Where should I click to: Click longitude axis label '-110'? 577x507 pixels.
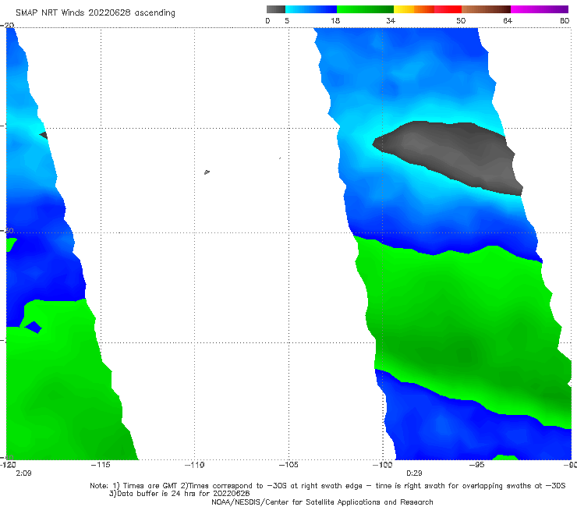(194, 465)
